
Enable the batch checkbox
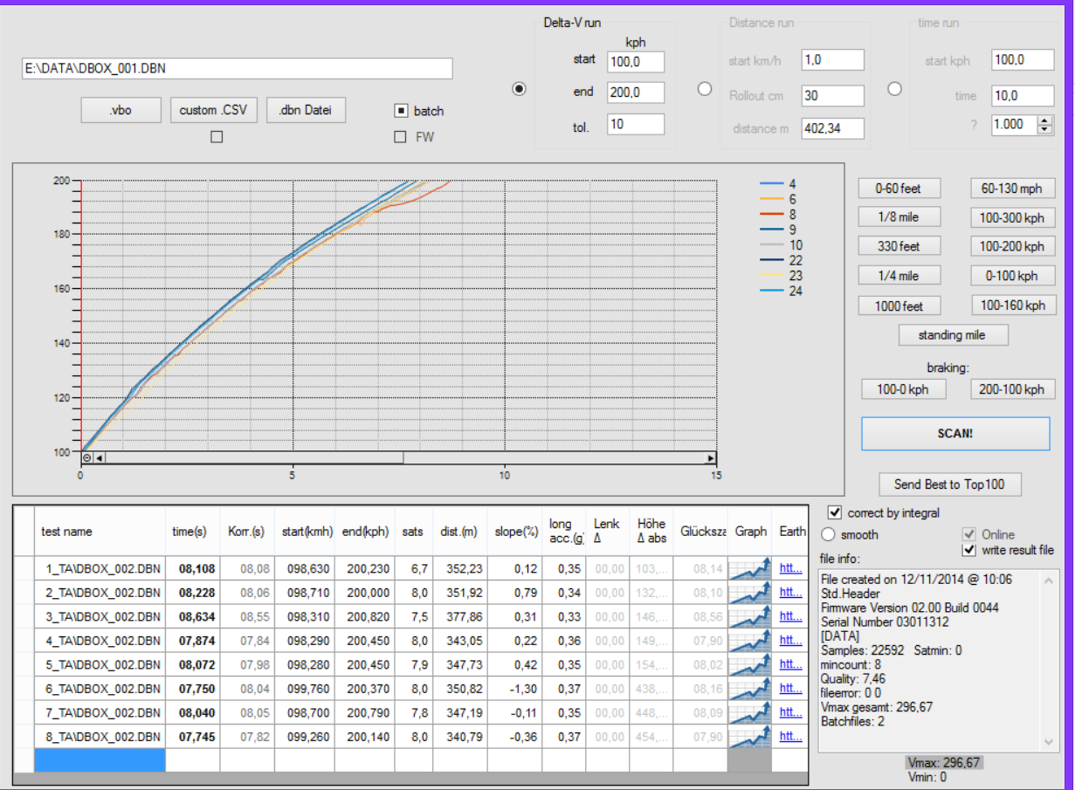(400, 111)
